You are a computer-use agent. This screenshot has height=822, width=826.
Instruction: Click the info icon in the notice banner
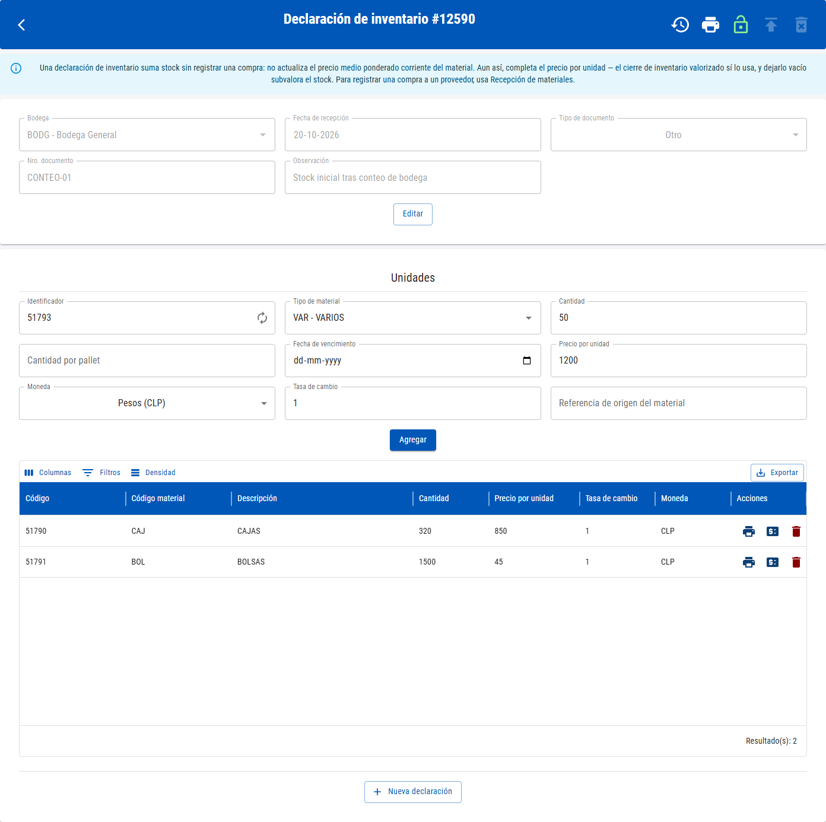[x=16, y=68]
